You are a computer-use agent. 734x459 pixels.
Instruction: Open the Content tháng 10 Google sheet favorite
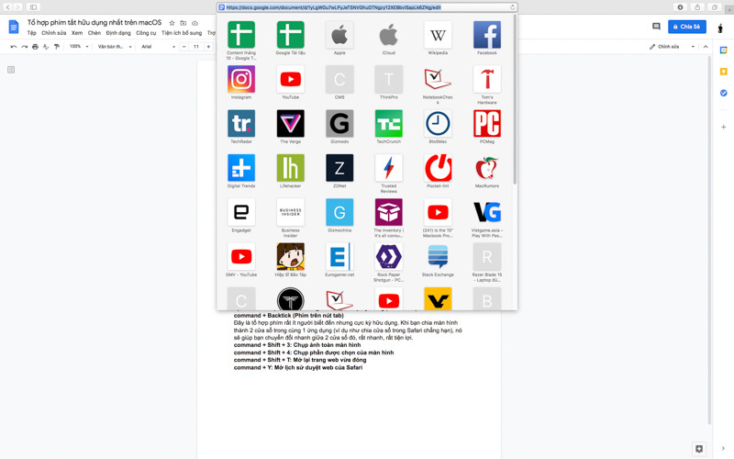[241, 35]
